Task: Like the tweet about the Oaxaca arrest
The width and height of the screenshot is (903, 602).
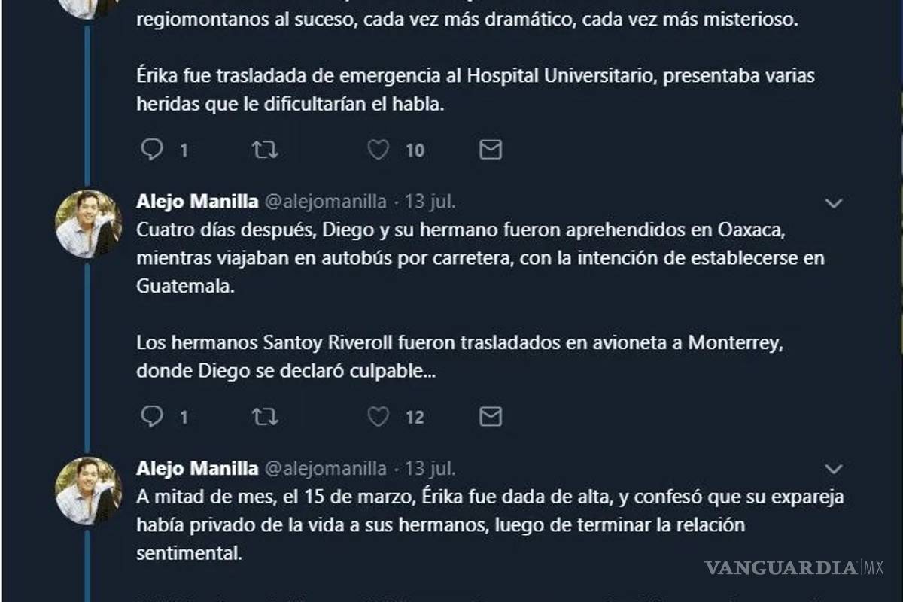Action: coord(380,416)
